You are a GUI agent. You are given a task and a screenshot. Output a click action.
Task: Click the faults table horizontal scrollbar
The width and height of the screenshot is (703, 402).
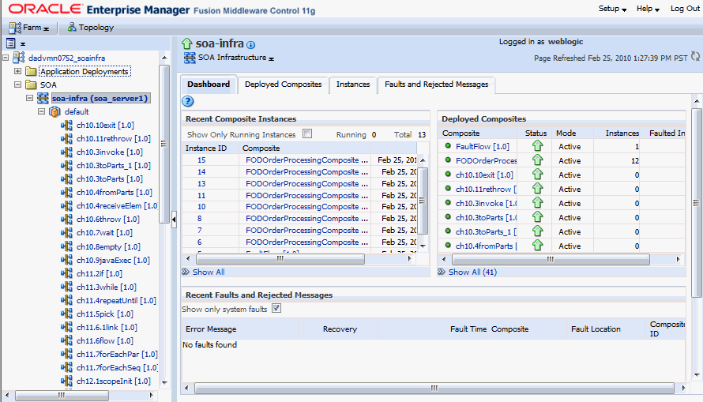(x=434, y=388)
